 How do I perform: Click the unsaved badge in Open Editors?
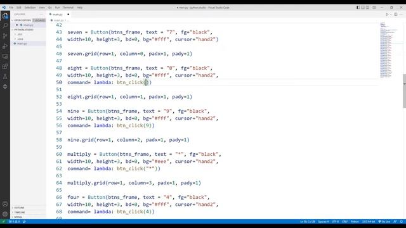coord(39,20)
